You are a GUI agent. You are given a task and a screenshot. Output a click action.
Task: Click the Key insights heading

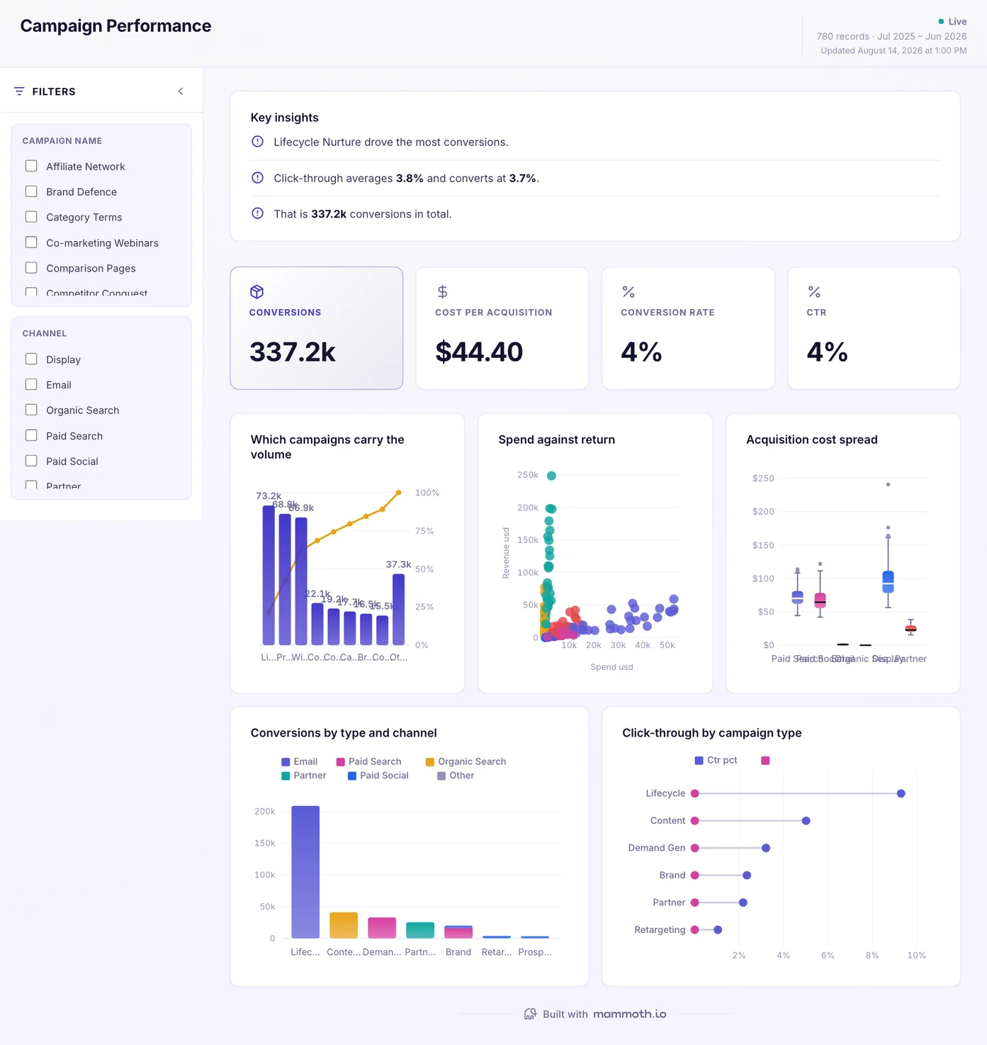click(x=284, y=118)
